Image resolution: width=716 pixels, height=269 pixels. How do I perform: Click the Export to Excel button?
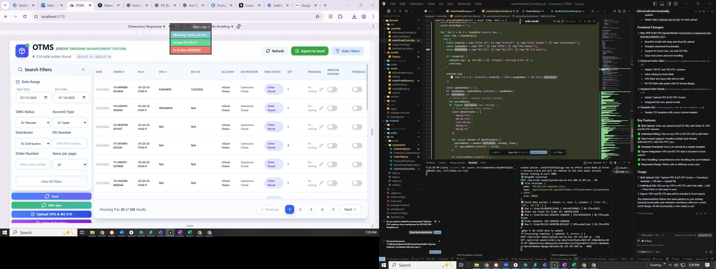click(310, 51)
